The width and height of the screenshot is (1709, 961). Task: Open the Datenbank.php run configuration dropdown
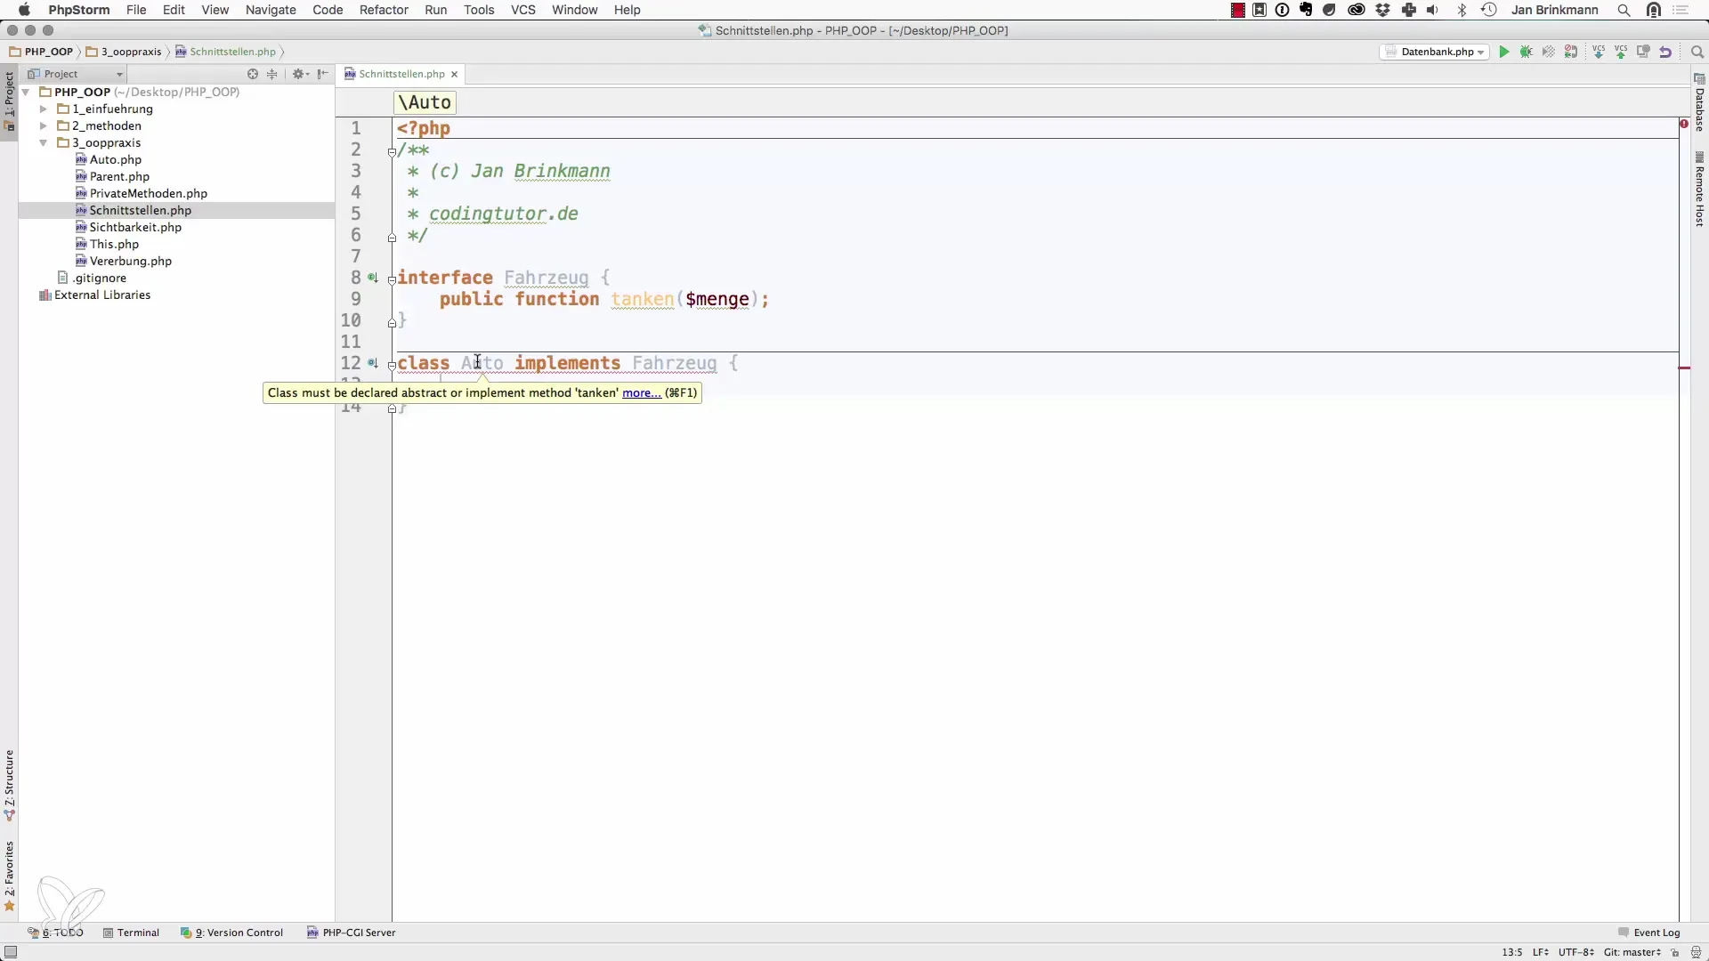(x=1435, y=52)
